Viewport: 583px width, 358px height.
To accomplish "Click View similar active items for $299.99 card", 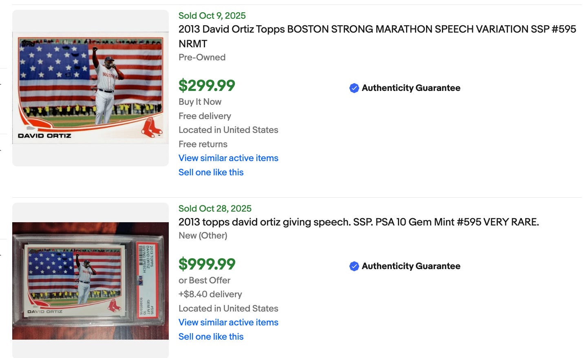I will point(228,158).
